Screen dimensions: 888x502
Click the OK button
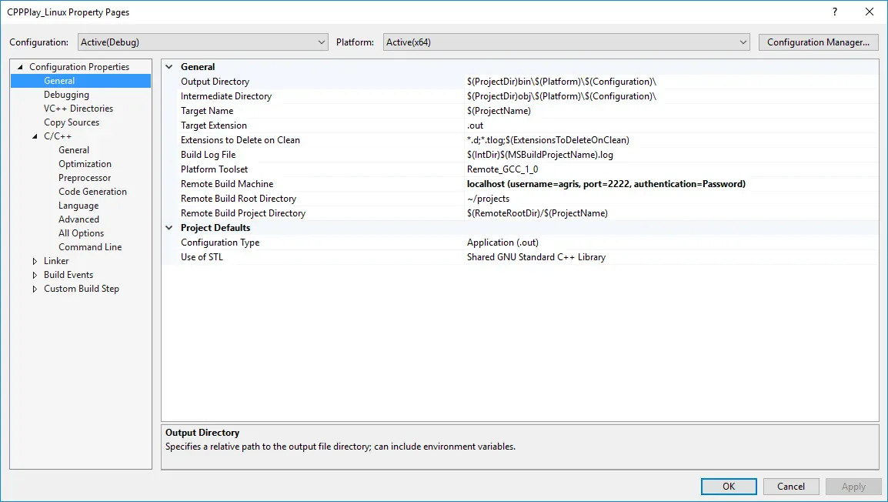[729, 486]
